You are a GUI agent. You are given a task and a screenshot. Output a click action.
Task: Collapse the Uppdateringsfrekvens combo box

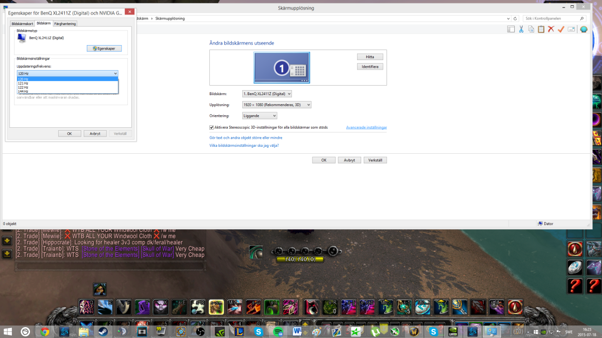[67, 74]
